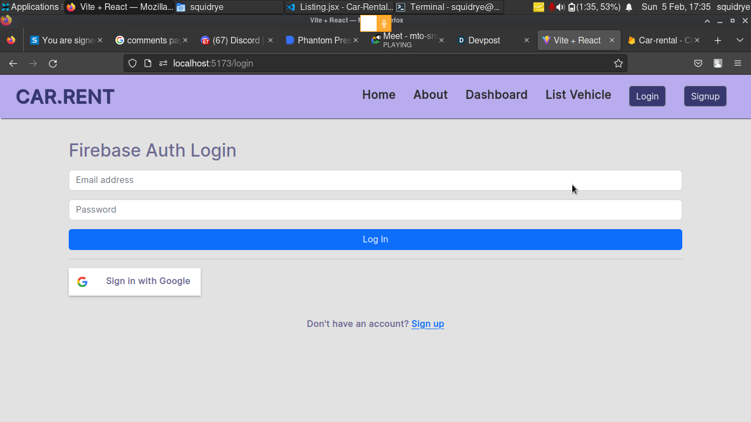The height and width of the screenshot is (422, 751).
Task: Click the microphone sharing indicator icon
Action: [384, 24]
